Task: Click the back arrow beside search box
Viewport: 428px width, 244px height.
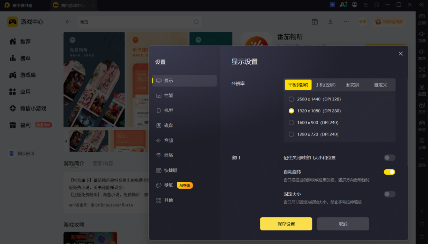Action: coord(68,22)
